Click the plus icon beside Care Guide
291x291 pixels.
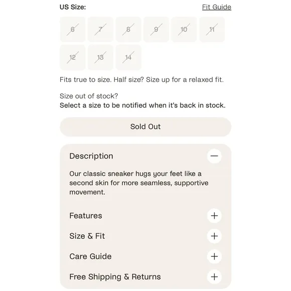[214, 256]
